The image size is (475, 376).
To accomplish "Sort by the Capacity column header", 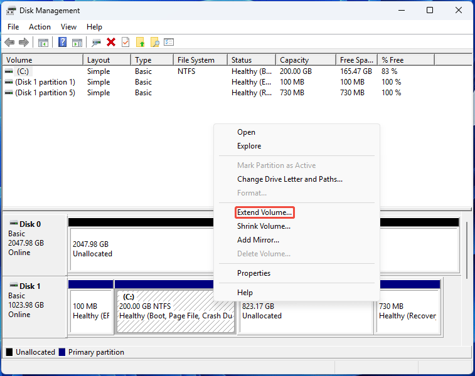I will coord(306,60).
